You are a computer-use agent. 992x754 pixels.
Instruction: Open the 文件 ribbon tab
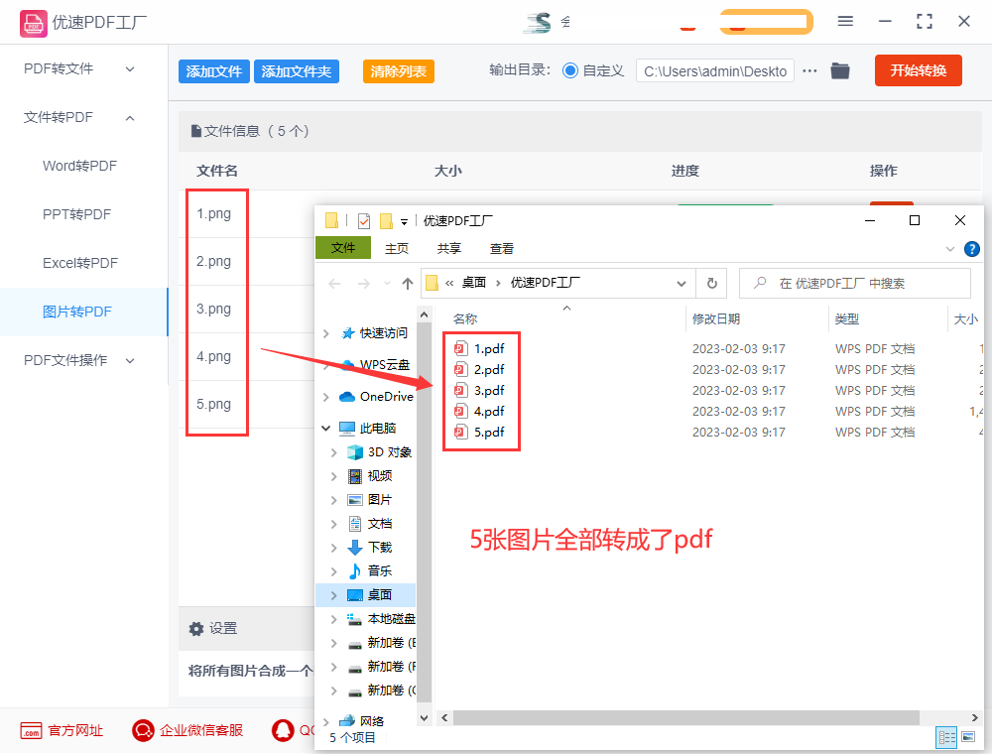[343, 248]
